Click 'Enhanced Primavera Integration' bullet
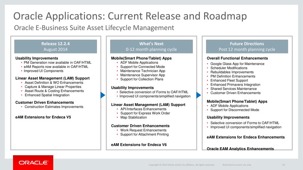The width and height of the screenshot is (303, 170). 235,85
